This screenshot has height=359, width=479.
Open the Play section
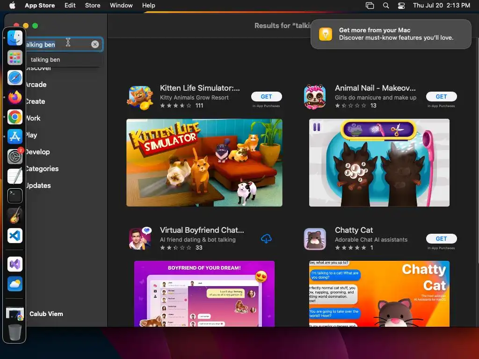31,135
